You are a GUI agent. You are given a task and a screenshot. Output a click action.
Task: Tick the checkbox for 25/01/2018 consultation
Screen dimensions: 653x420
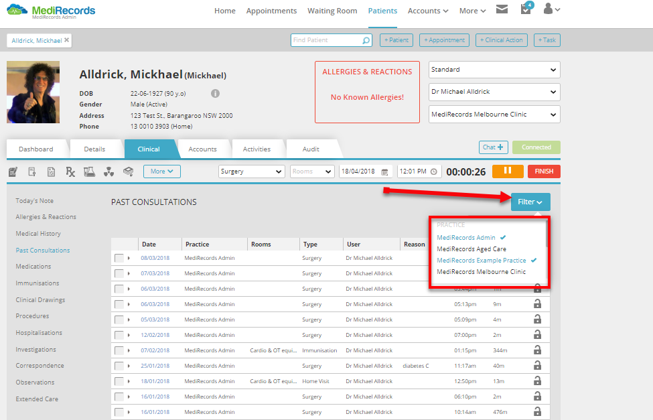pyautogui.click(x=119, y=366)
